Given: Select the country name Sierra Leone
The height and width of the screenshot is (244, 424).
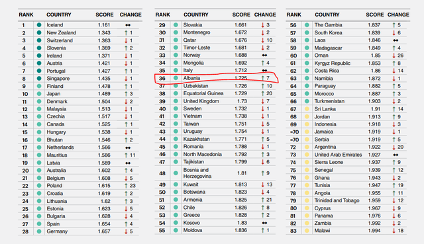Looking at the screenshot, I should (x=329, y=162).
